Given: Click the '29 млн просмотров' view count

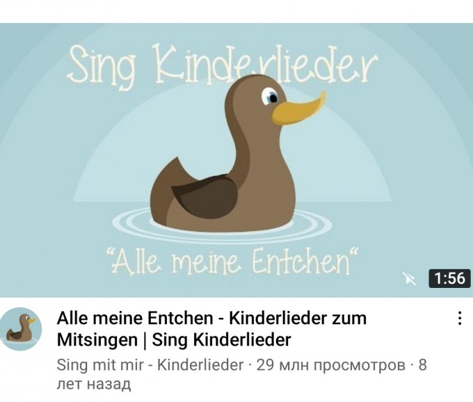Looking at the screenshot, I should point(331,365).
